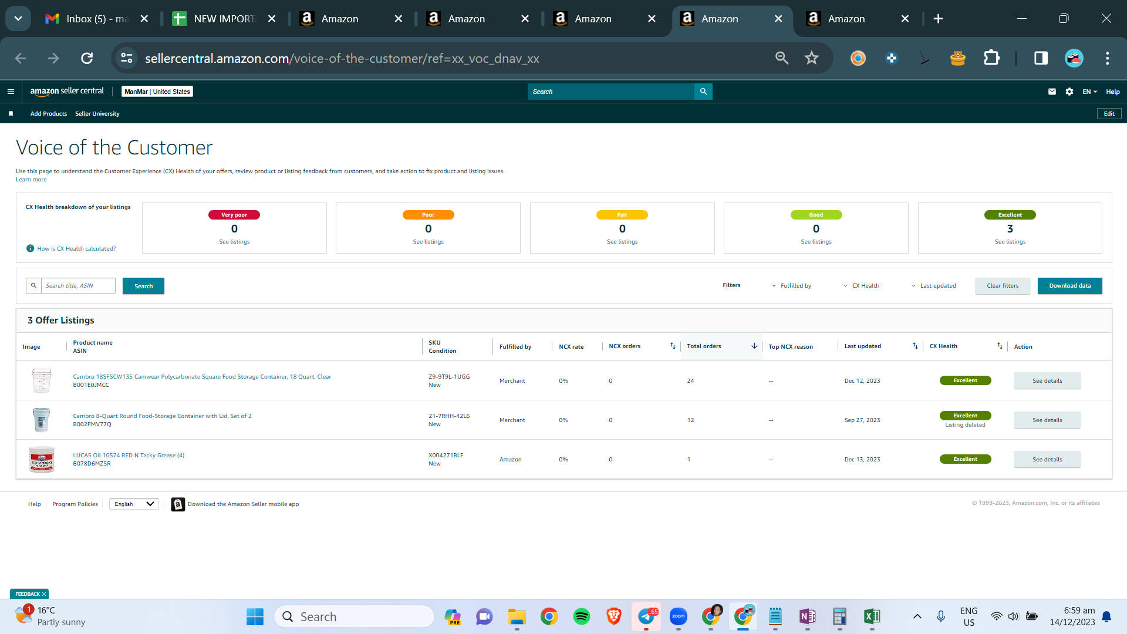See details for LUCAS Oil Tacky Grease
The image size is (1127, 634).
tap(1047, 460)
